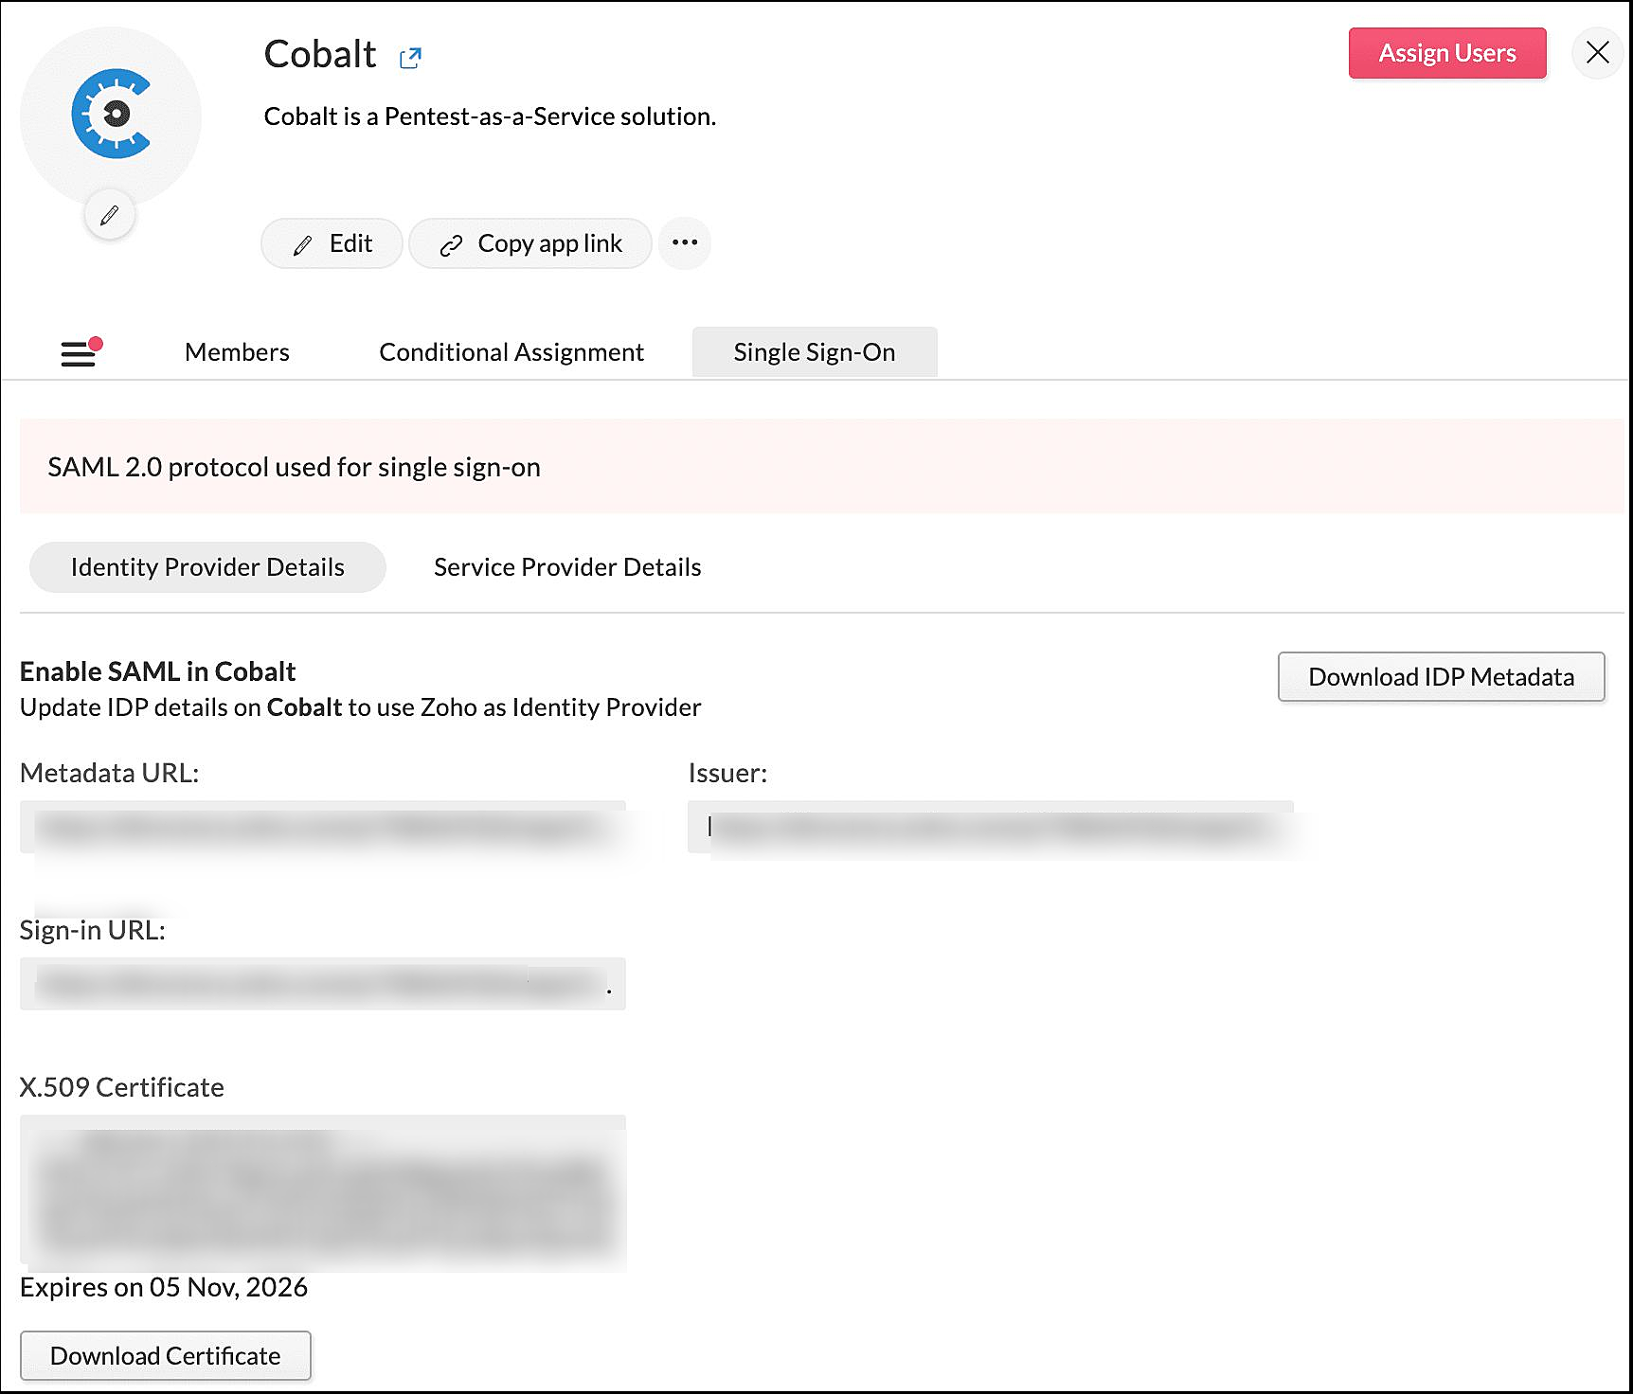This screenshot has width=1633, height=1394.
Task: Copy the app link
Action: point(530,243)
